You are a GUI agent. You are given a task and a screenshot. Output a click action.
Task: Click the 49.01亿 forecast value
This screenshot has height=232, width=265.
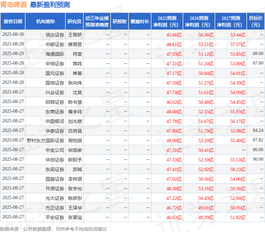[x=206, y=208]
